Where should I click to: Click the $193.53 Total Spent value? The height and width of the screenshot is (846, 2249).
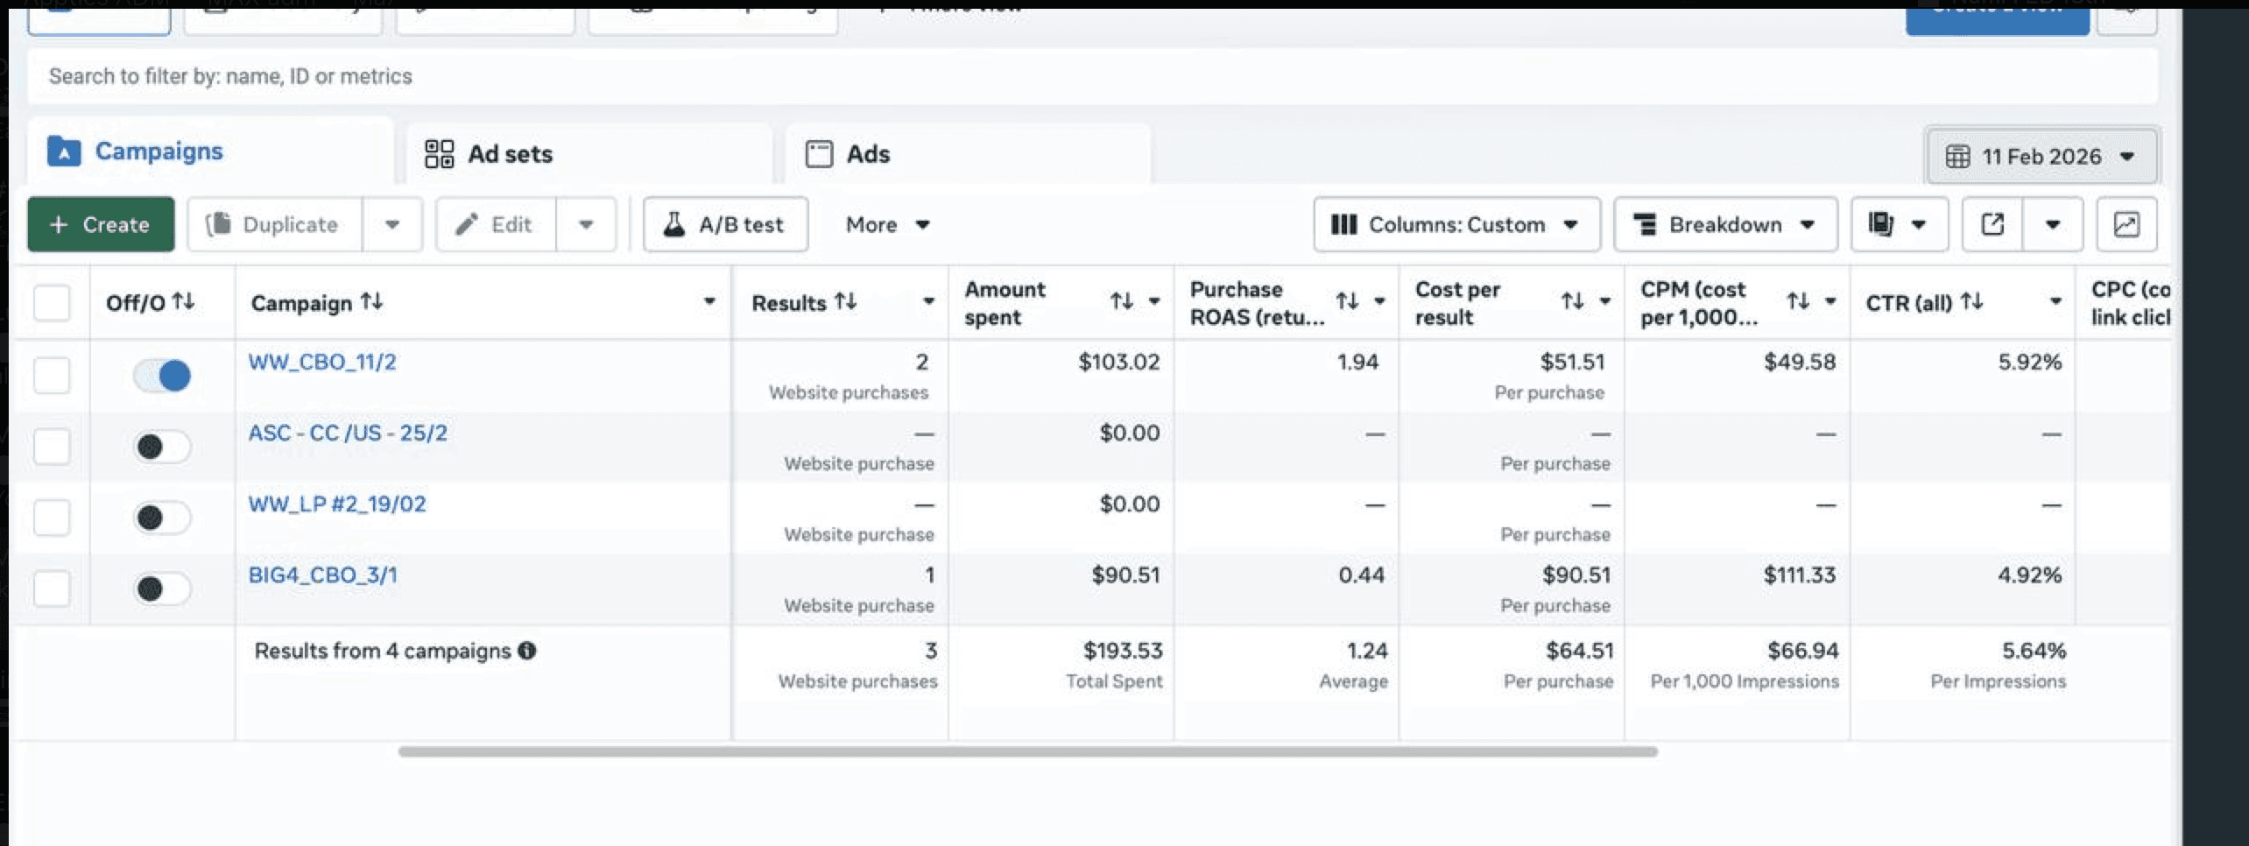(x=1123, y=651)
